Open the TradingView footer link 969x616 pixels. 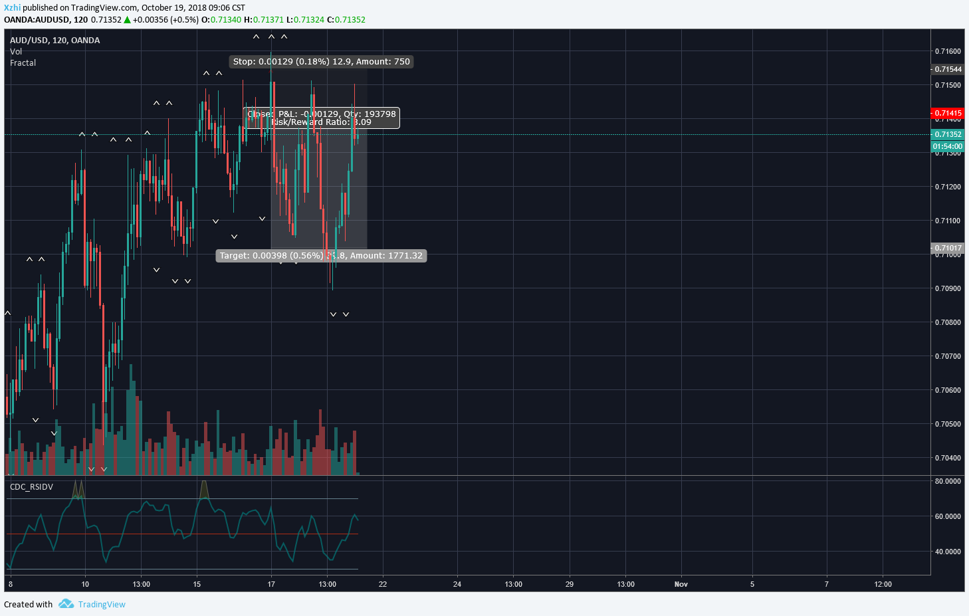pos(102,604)
